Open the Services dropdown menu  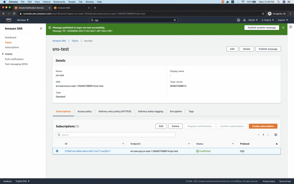(22, 20)
